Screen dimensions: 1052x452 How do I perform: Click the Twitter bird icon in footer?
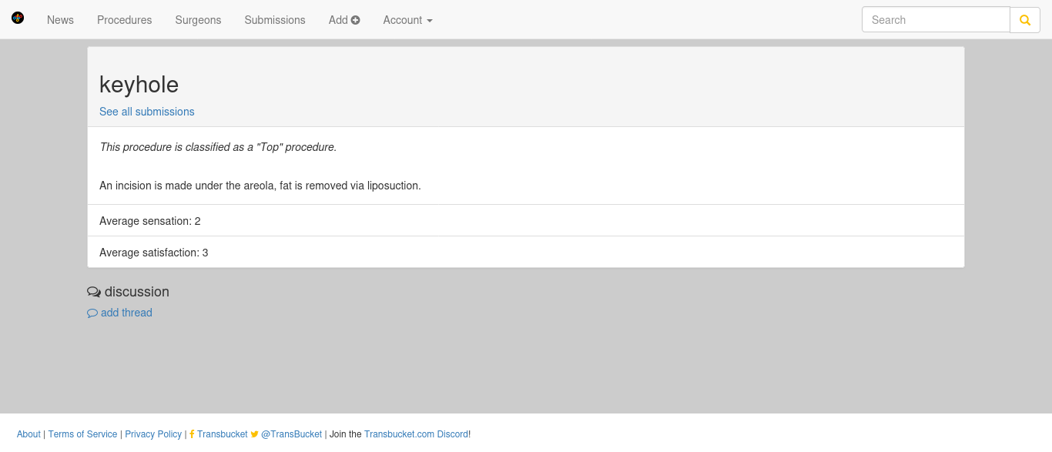tap(255, 434)
